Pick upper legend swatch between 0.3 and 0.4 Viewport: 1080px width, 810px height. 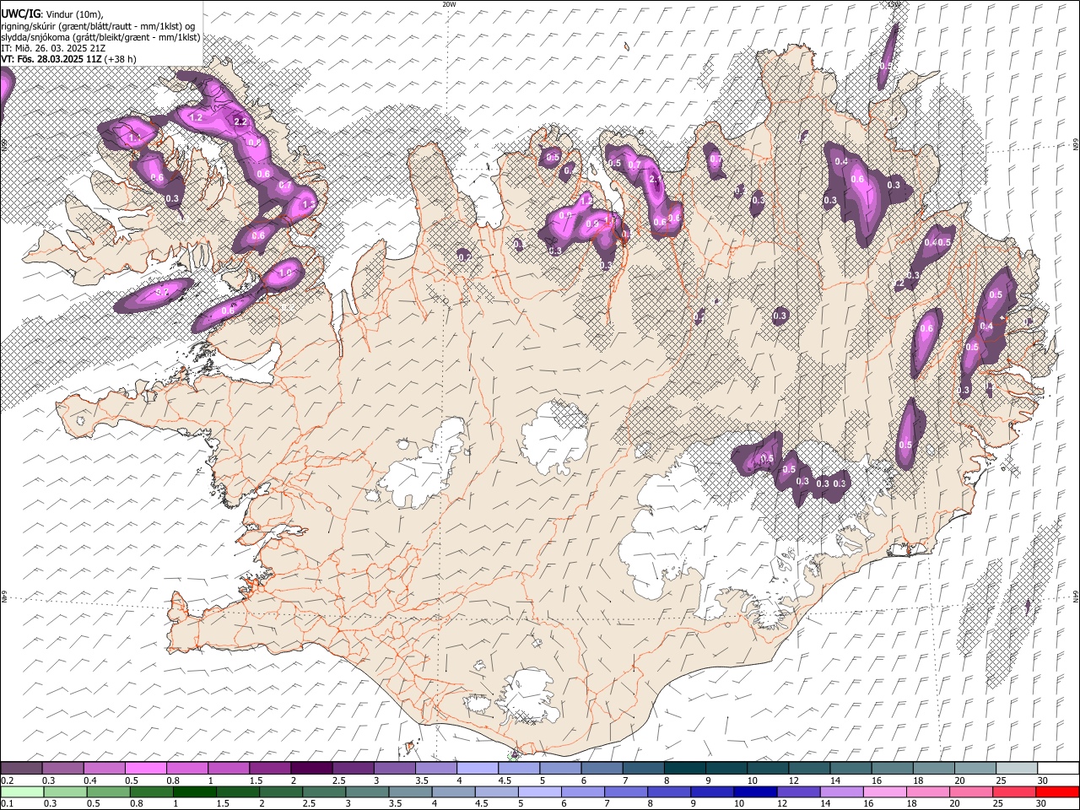[x=62, y=768]
